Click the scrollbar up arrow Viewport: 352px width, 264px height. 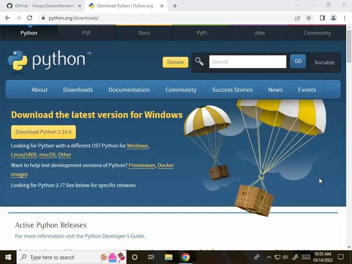349,27
